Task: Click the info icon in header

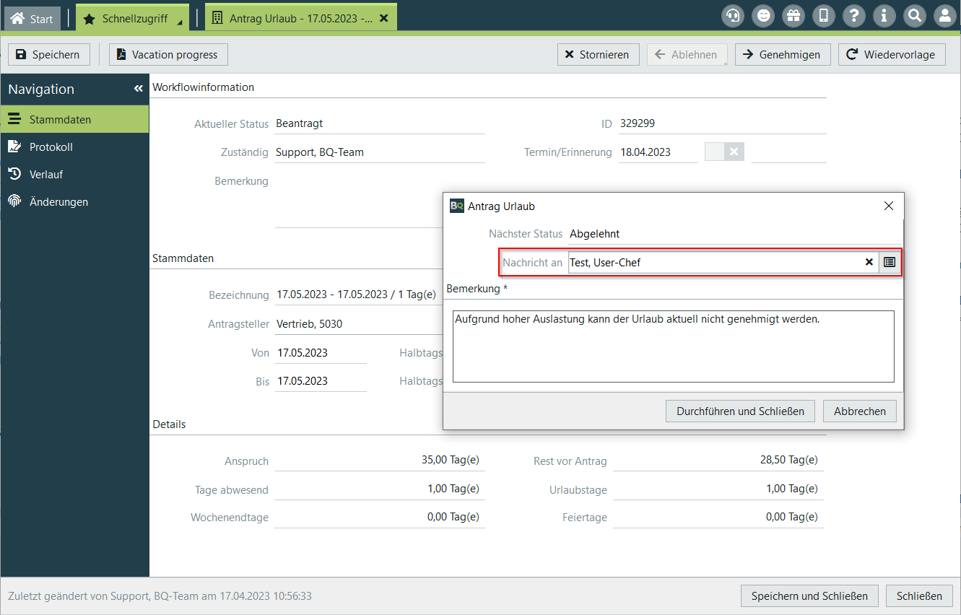Action: tap(884, 16)
